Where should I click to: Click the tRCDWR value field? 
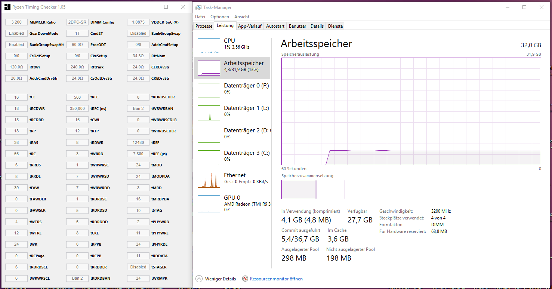(x=16, y=108)
